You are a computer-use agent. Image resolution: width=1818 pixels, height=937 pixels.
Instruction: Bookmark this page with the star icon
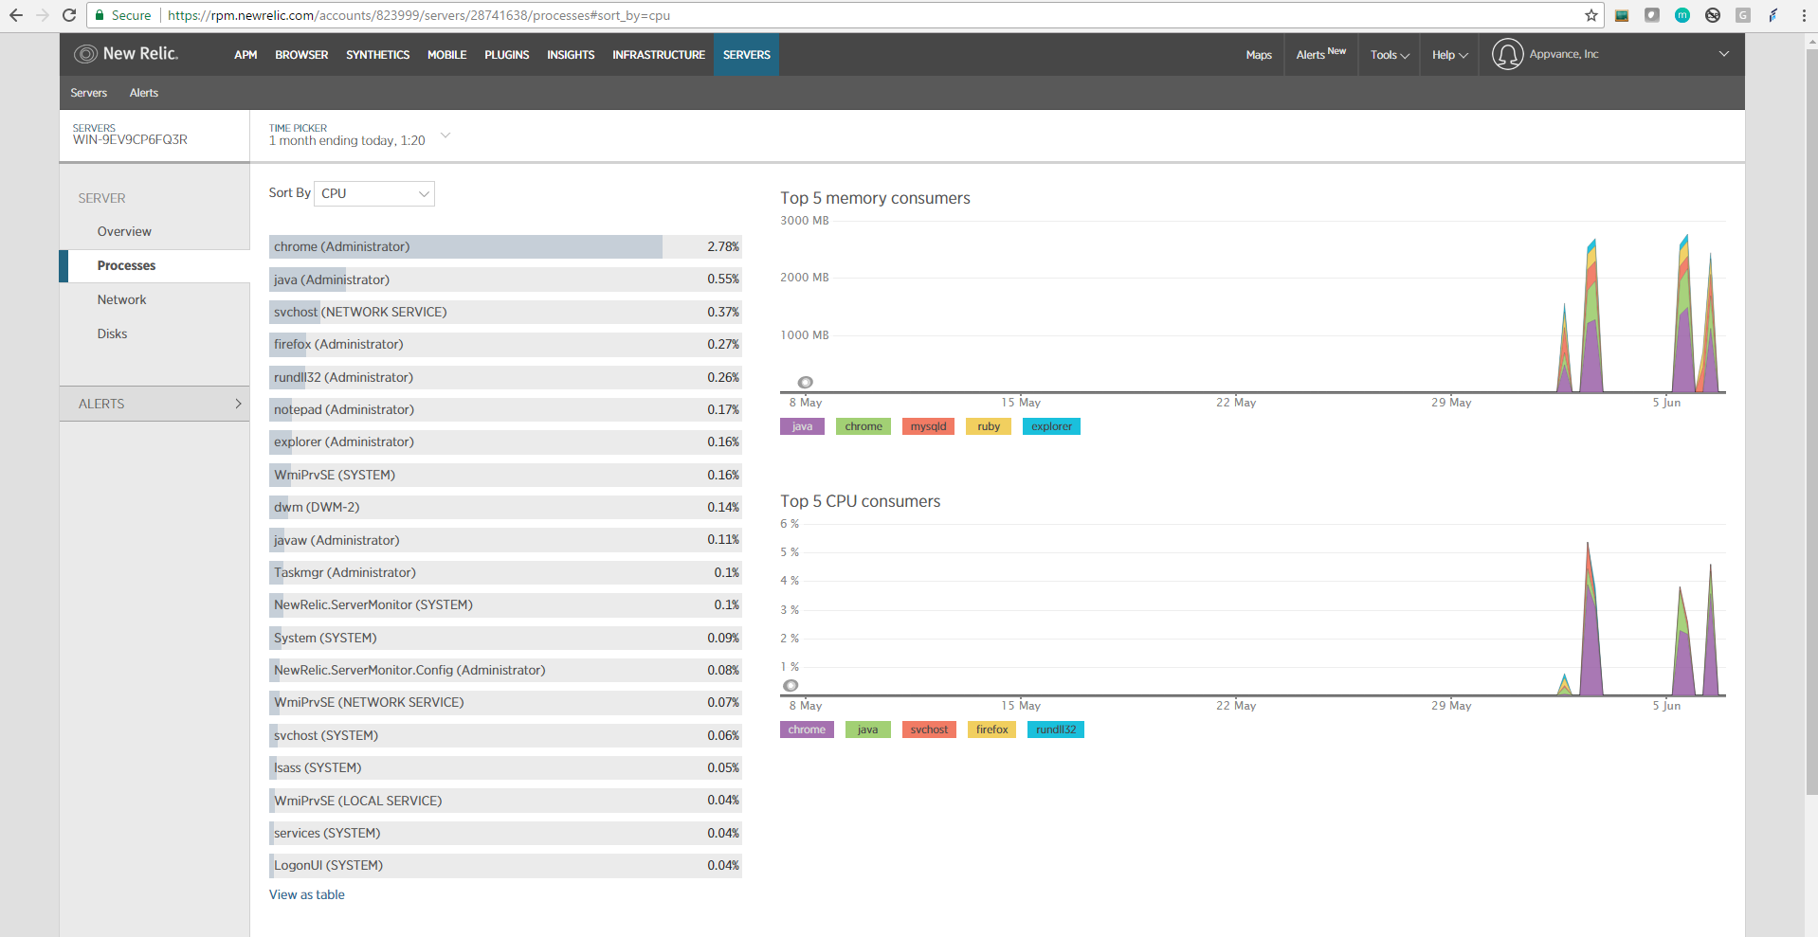coord(1591,15)
